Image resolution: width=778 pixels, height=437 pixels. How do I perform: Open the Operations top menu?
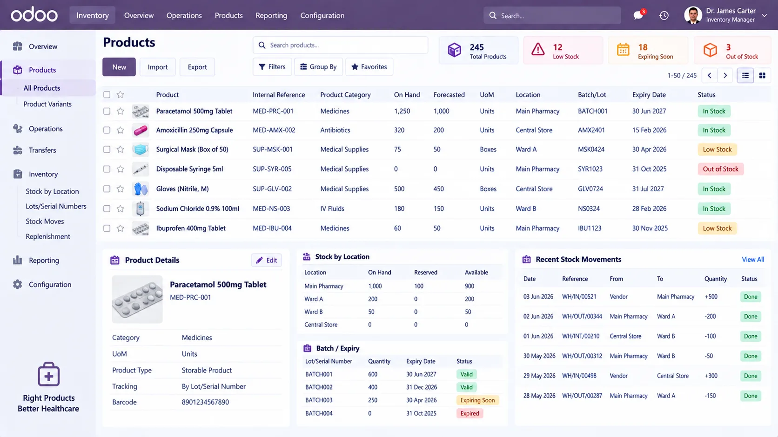(x=184, y=15)
